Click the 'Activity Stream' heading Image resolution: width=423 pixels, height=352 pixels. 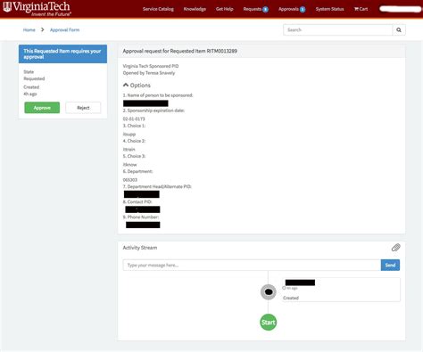tap(140, 248)
